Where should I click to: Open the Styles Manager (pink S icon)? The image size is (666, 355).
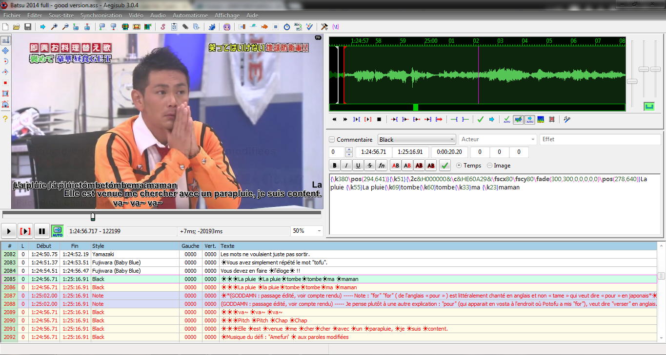163,26
